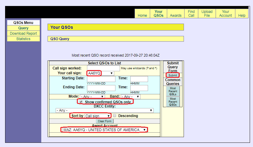
Task: Select Query in QSOs Menu
Action: click(x=23, y=28)
